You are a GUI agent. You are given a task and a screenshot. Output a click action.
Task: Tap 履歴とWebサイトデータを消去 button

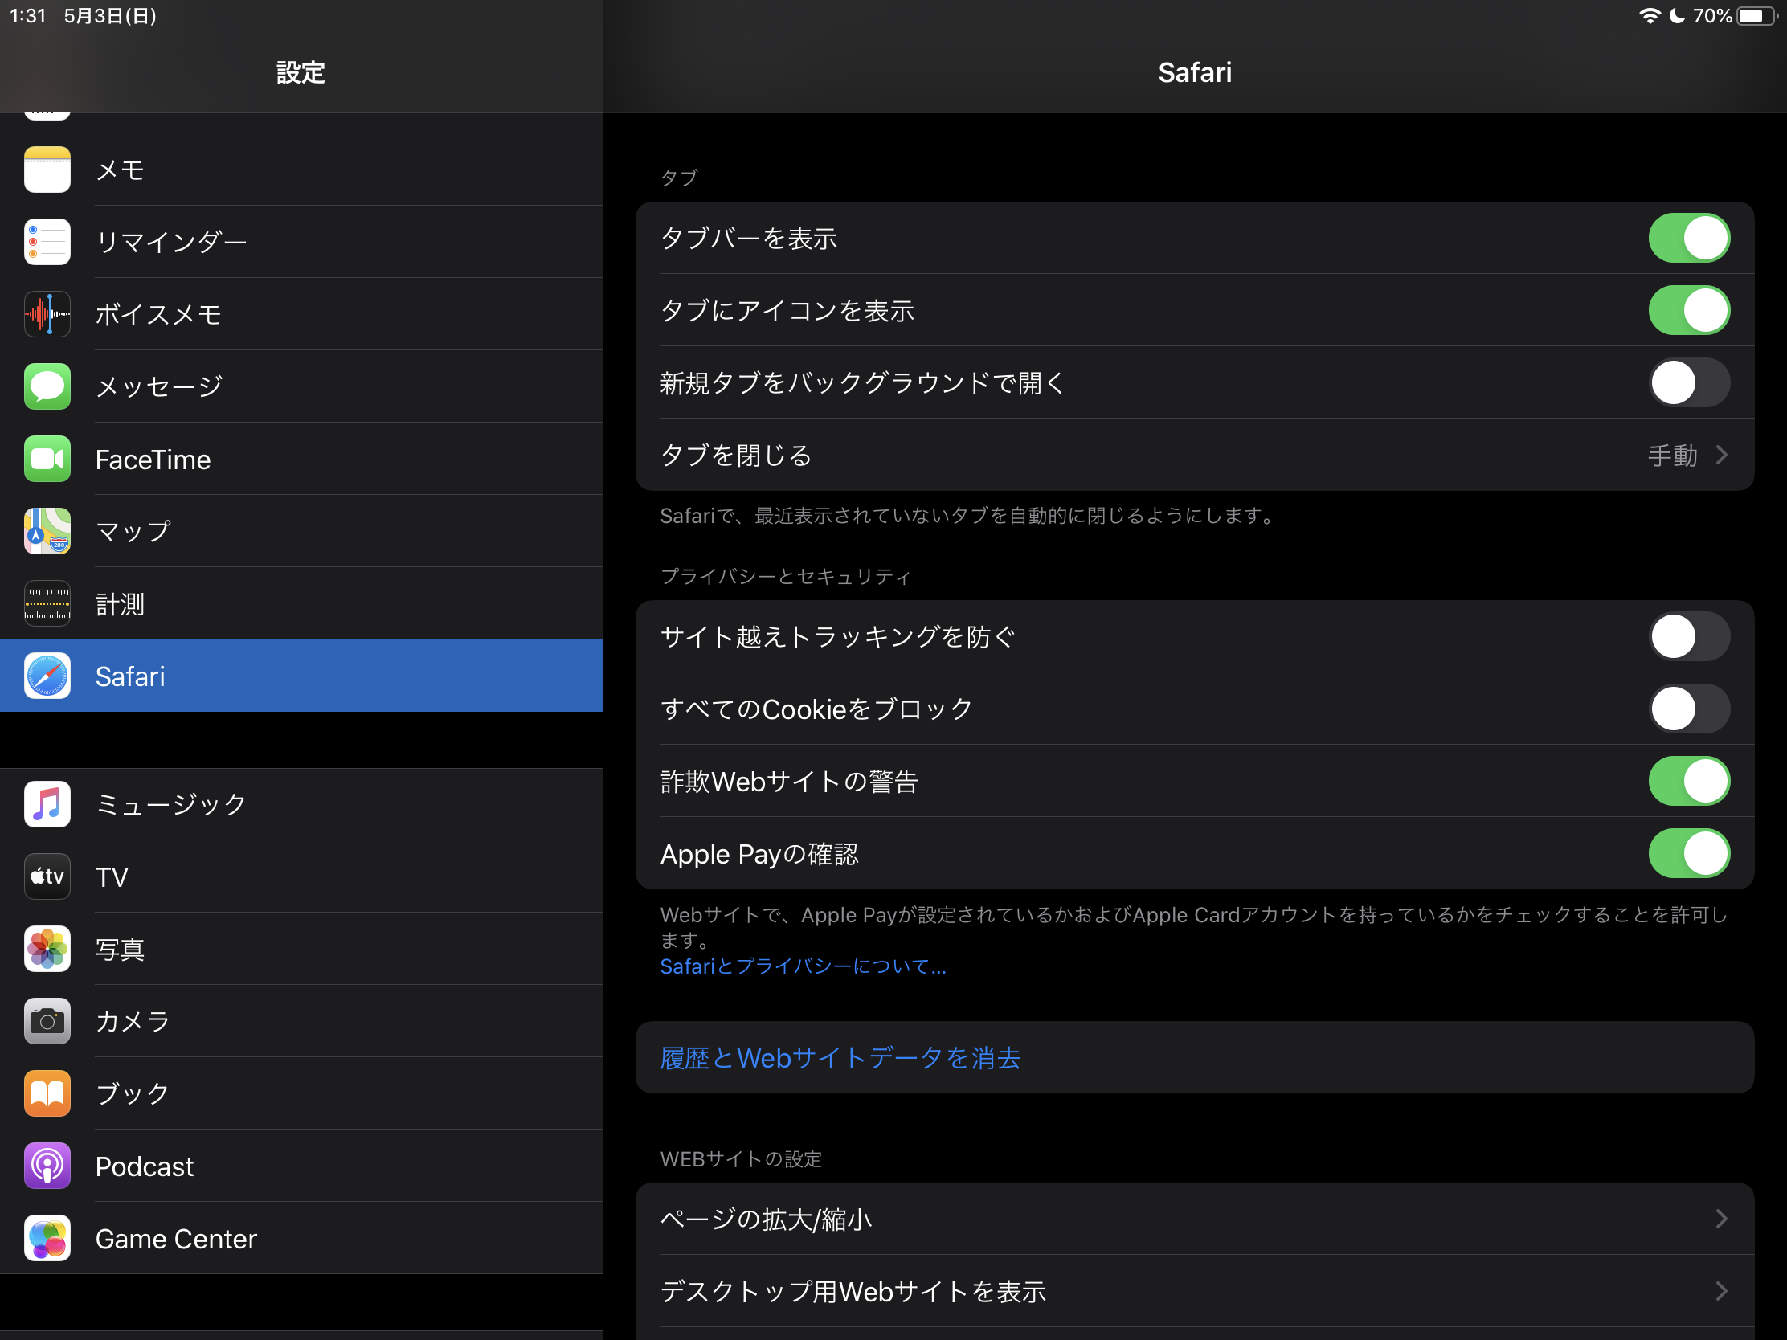coord(840,1057)
